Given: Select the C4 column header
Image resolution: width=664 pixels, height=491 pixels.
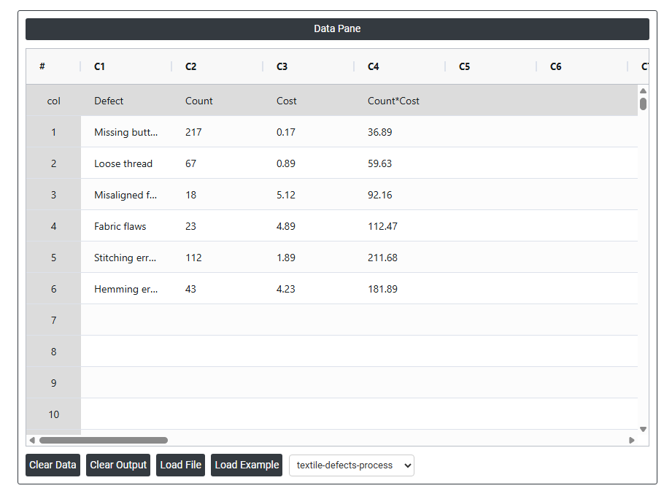Looking at the screenshot, I should pos(374,66).
